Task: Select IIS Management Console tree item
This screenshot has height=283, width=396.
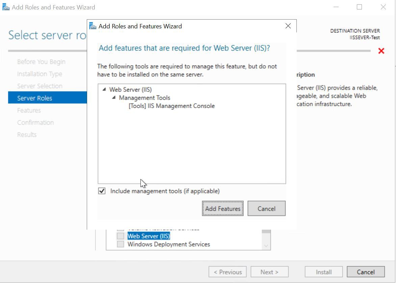Action: [172, 106]
